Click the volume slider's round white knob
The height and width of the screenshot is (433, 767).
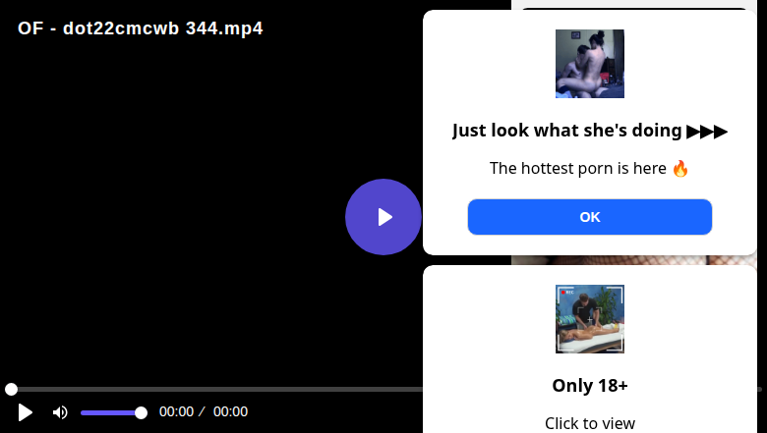(x=141, y=413)
